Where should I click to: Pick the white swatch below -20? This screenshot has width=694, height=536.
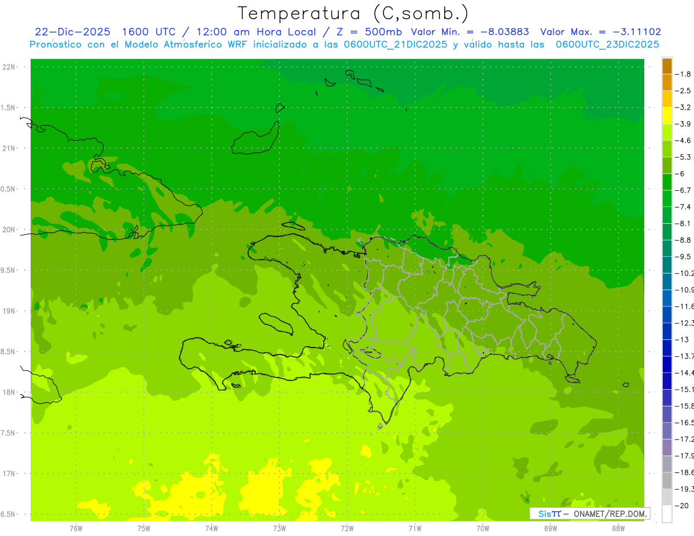[667, 513]
